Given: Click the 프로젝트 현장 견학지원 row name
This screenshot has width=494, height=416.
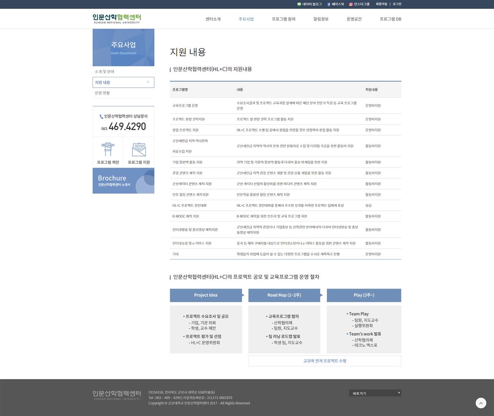Looking at the screenshot, I should [x=189, y=119].
